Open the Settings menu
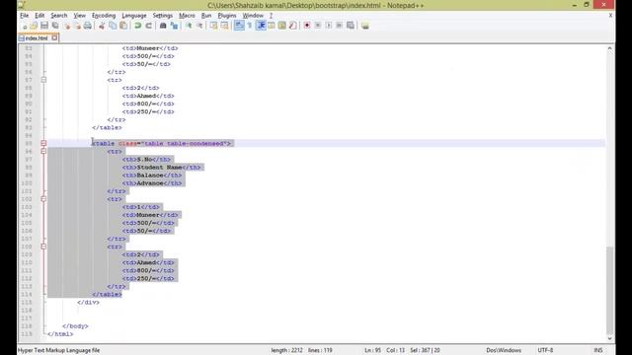The image size is (632, 355). pos(162,16)
